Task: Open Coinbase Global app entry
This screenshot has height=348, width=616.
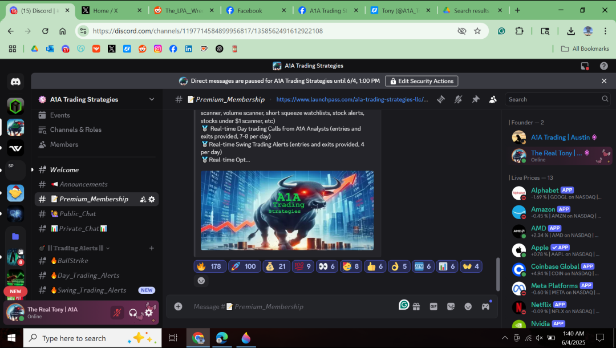Action: [x=560, y=269]
